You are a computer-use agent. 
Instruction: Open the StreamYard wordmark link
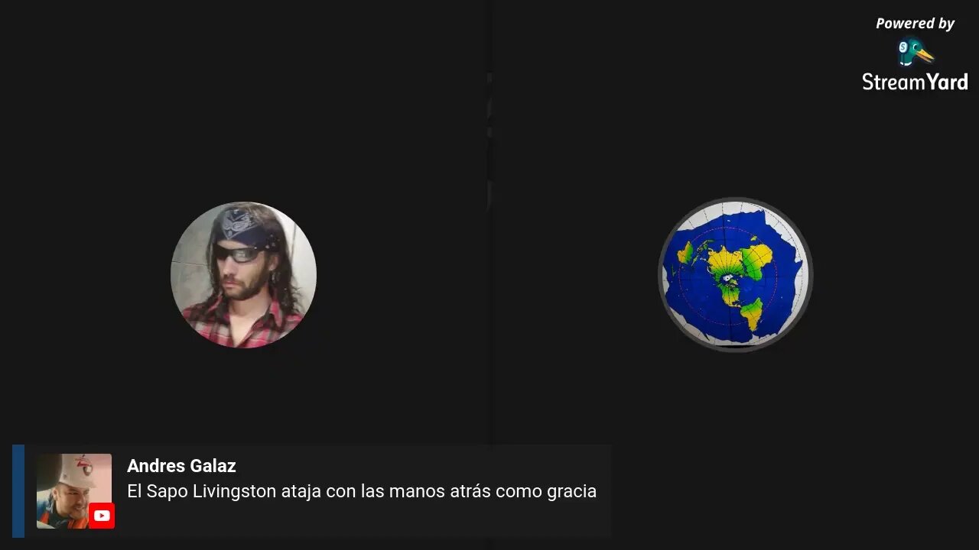pyautogui.click(x=915, y=82)
